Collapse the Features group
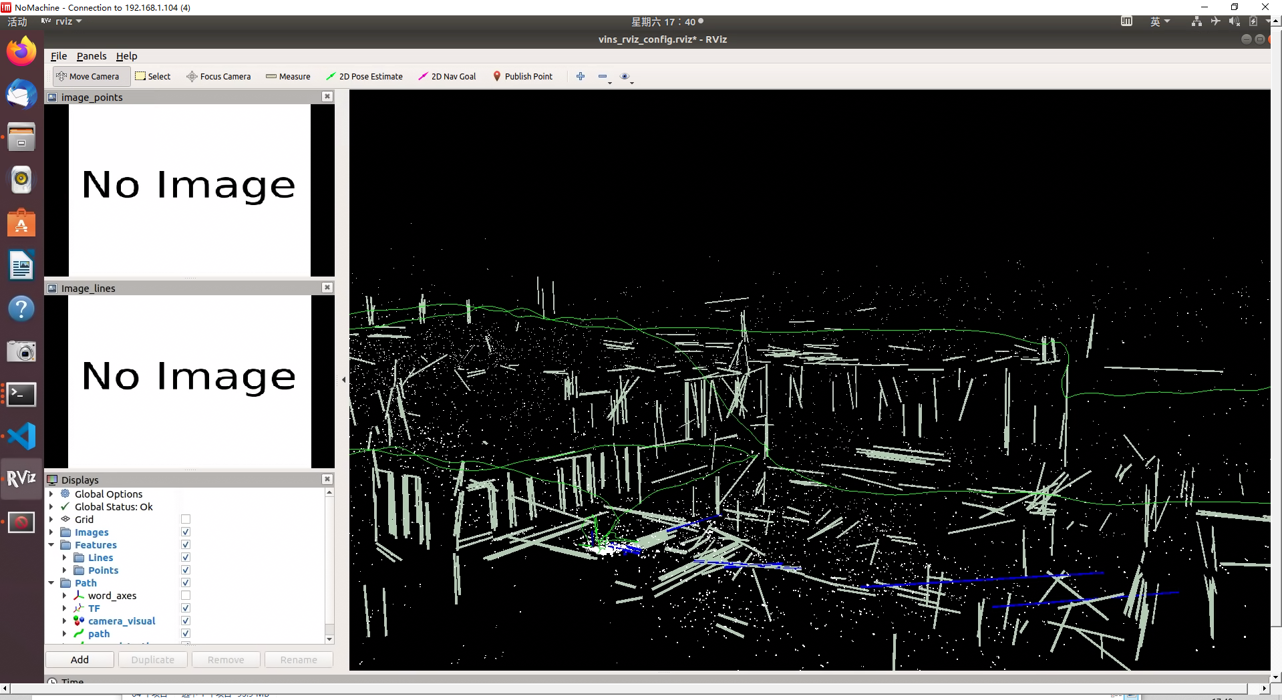 51,544
